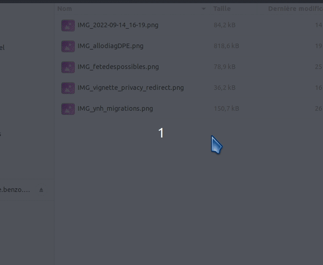
Task: Sort files by the Taille column
Action: click(222, 9)
